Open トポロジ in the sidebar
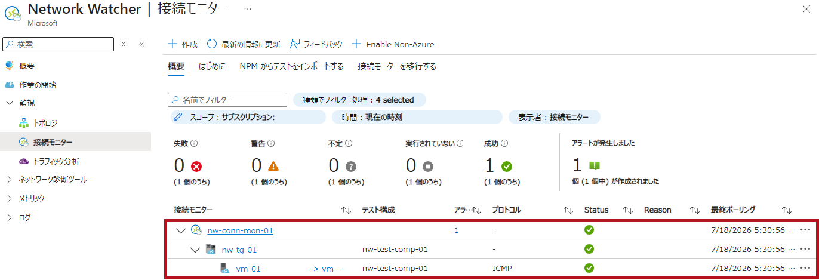Image resolution: width=819 pixels, height=280 pixels. pyautogui.click(x=45, y=123)
